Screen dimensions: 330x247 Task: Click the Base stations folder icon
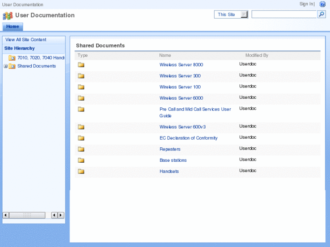tap(81, 160)
